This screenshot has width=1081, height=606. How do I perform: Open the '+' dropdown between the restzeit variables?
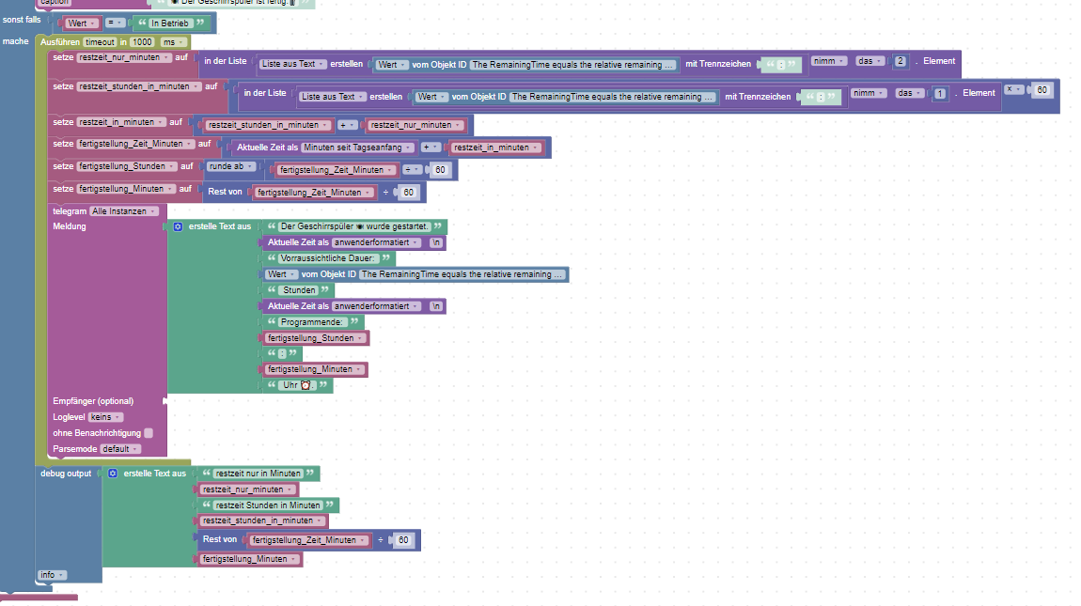coord(348,126)
